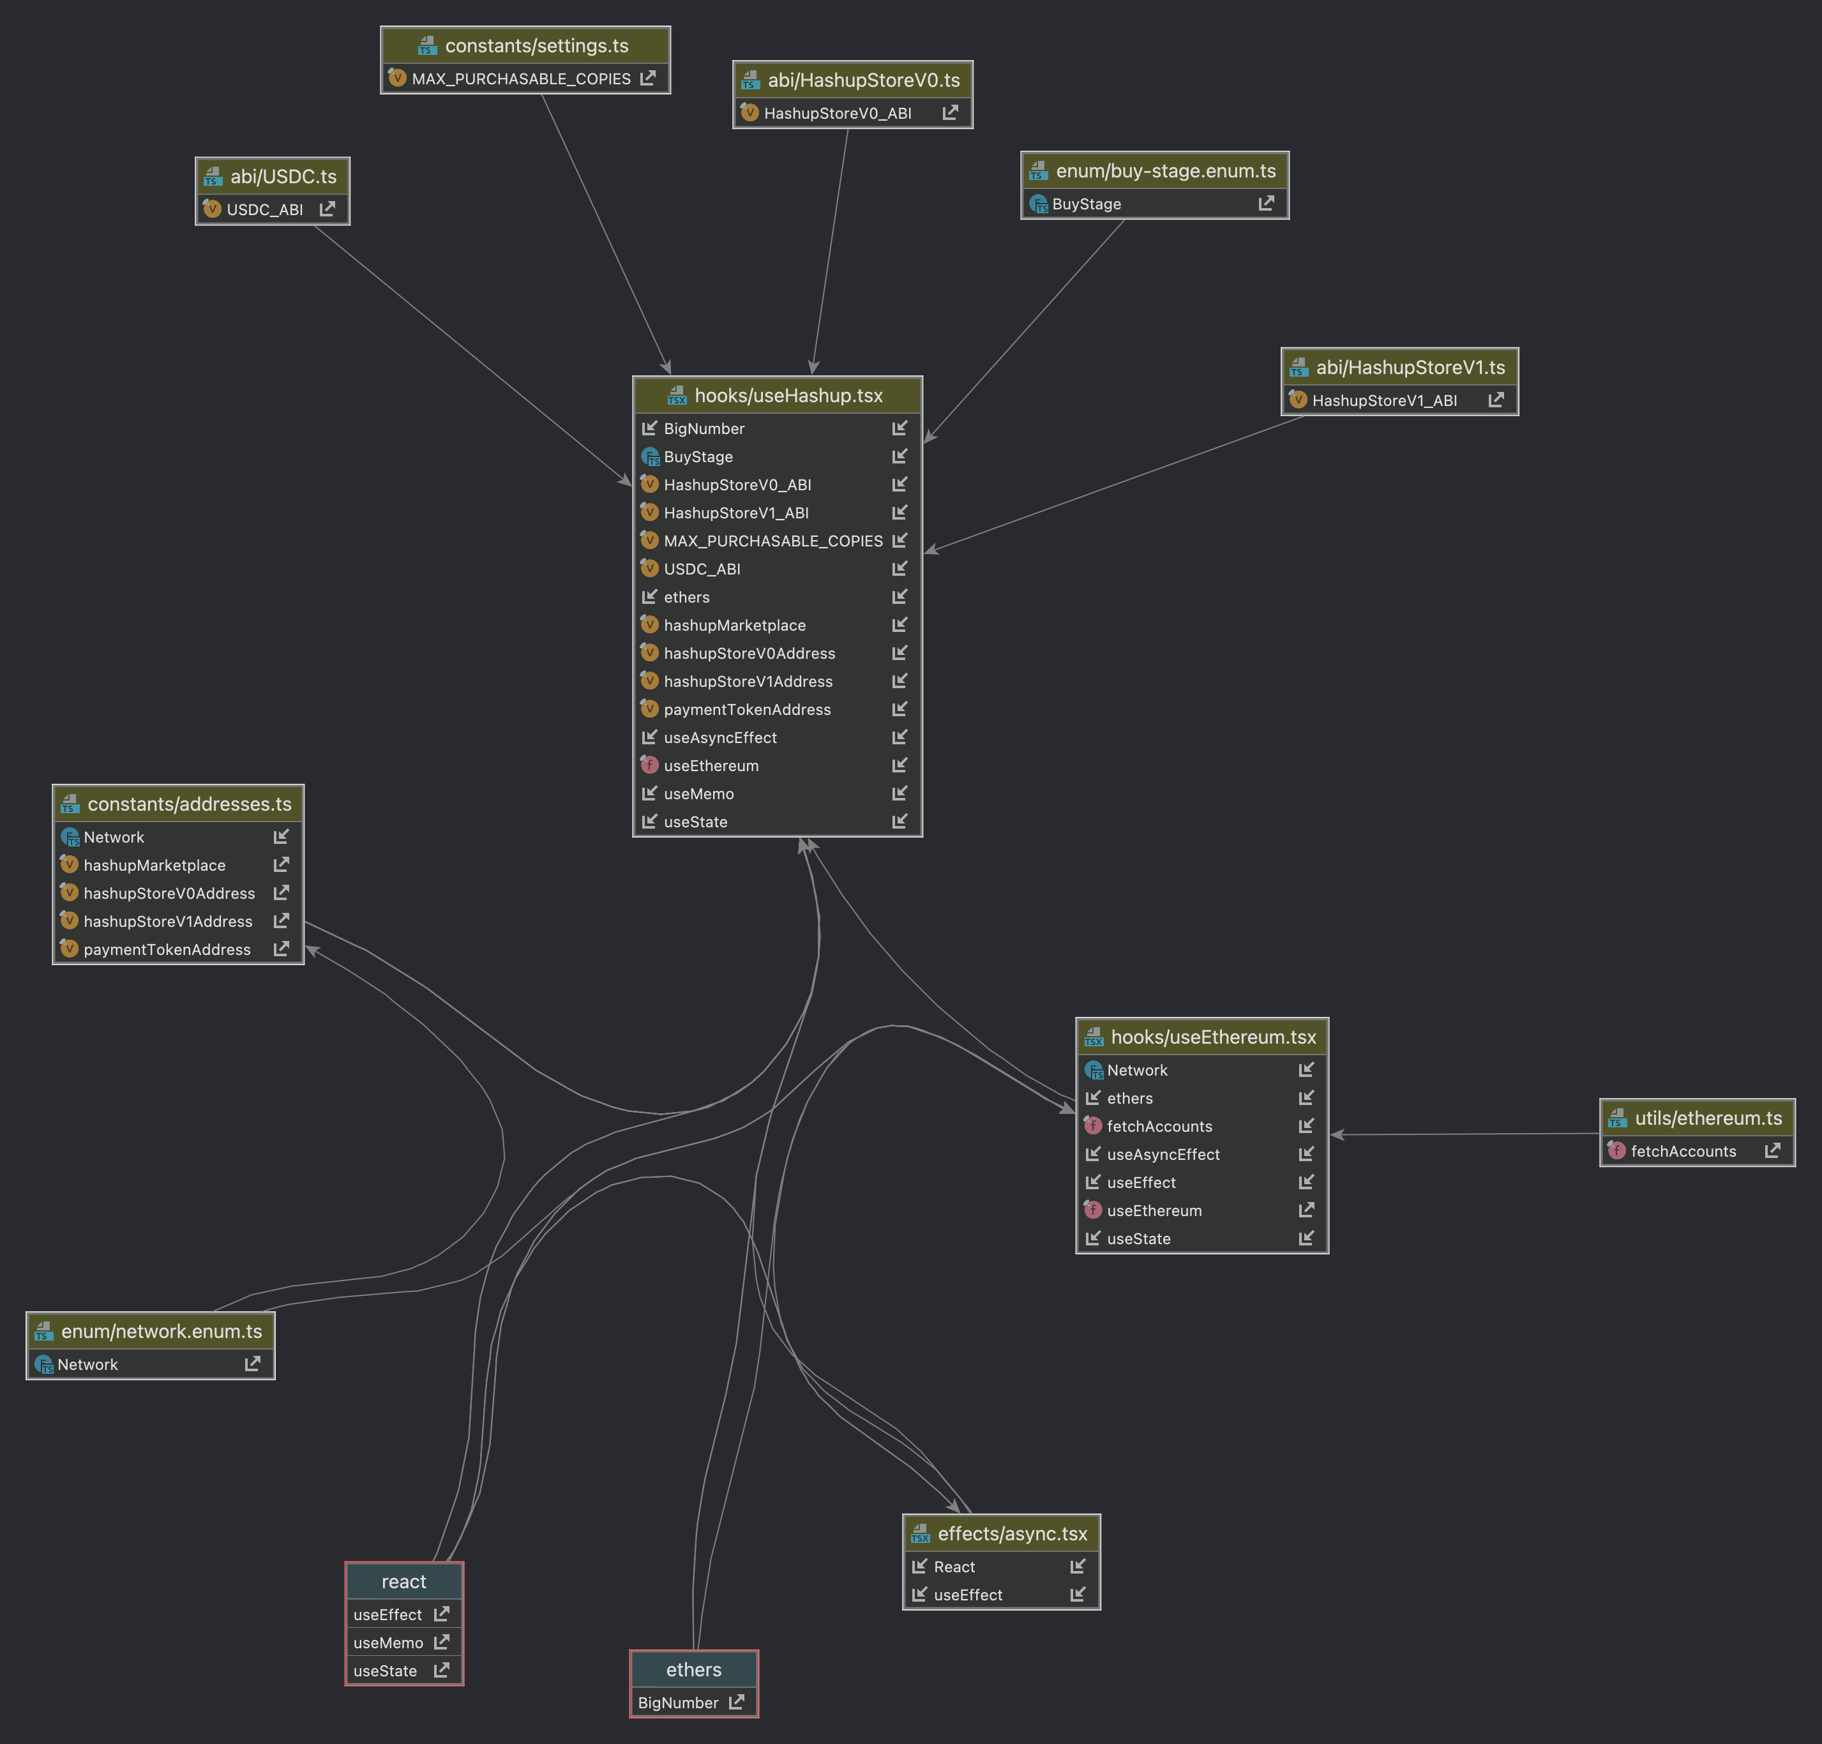This screenshot has width=1822, height=1744.
Task: Select the ethers module node header
Action: tap(693, 1669)
